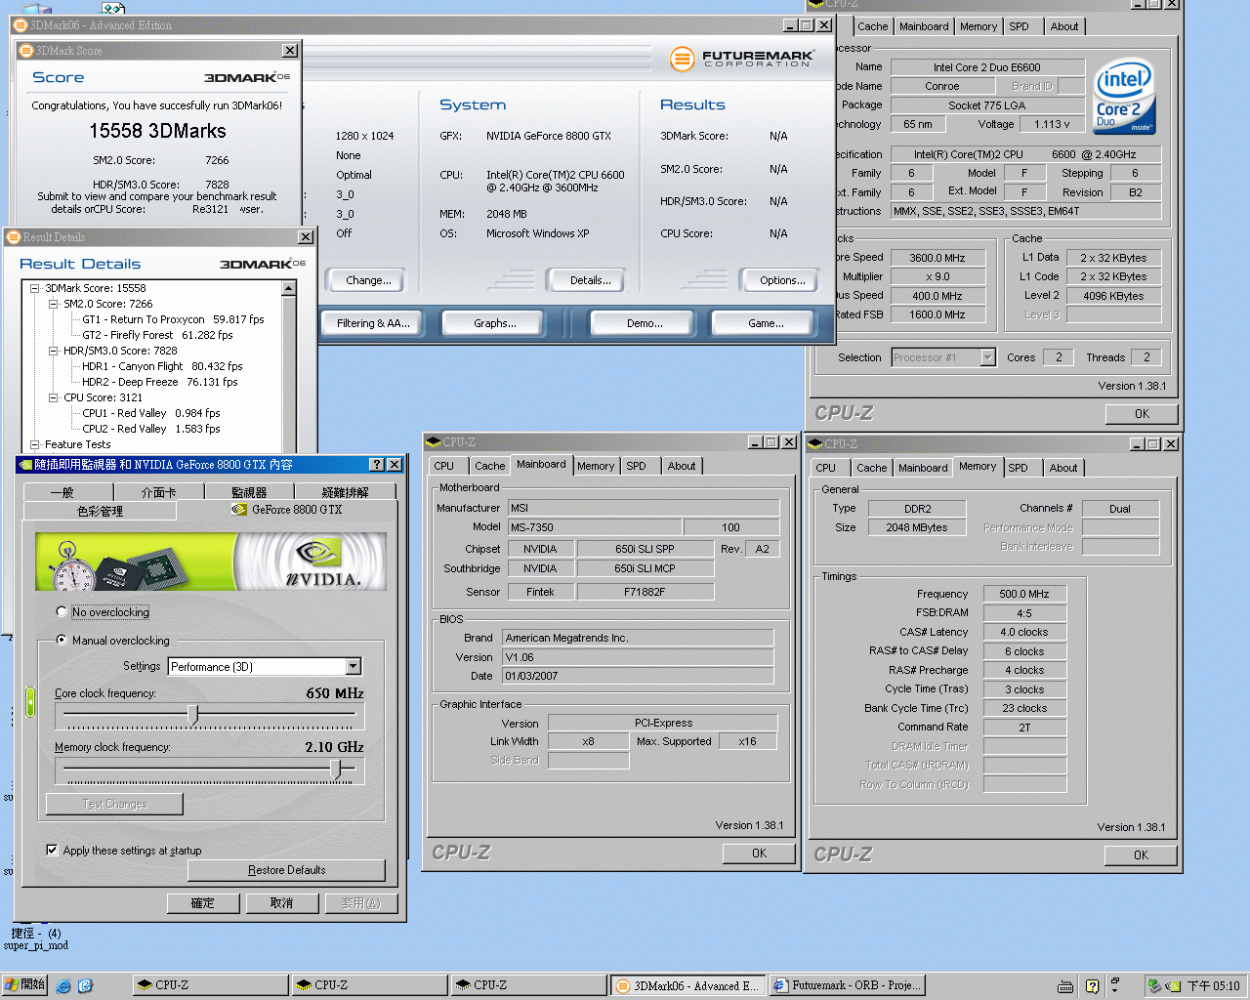Click the help icon in the language bar
The image size is (1250, 1000).
coord(1092,986)
